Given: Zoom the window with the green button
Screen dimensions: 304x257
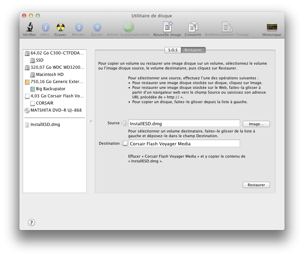Looking at the screenshot, I should point(38,16).
